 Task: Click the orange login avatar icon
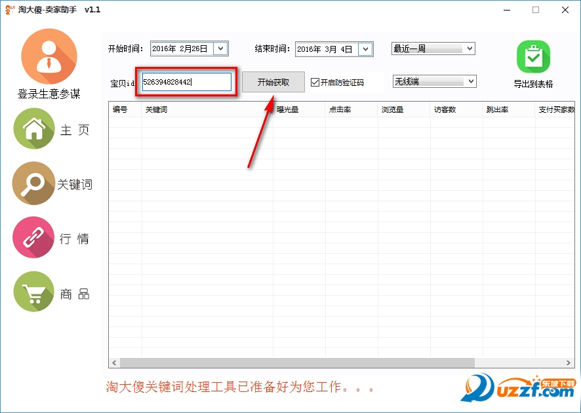(49, 56)
